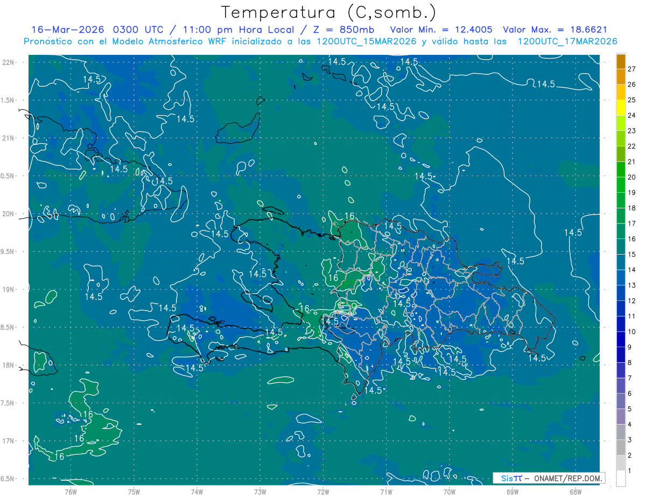Click the 71W longitude axis label

[386, 492]
